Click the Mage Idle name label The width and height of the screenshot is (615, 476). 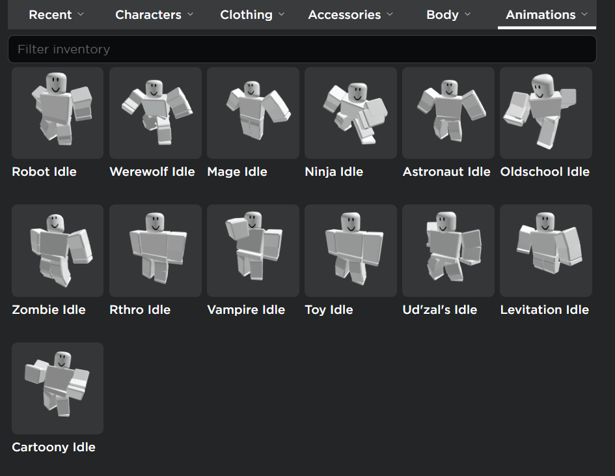[x=238, y=172]
